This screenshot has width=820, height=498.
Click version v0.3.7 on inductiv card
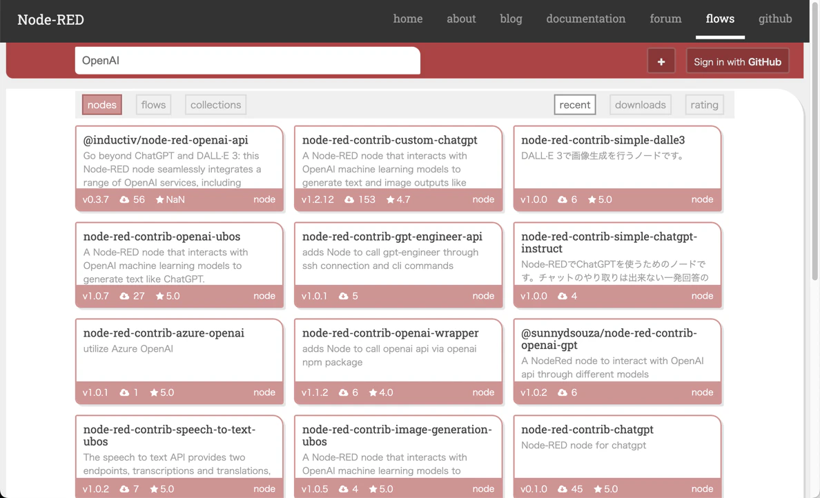[x=96, y=199]
